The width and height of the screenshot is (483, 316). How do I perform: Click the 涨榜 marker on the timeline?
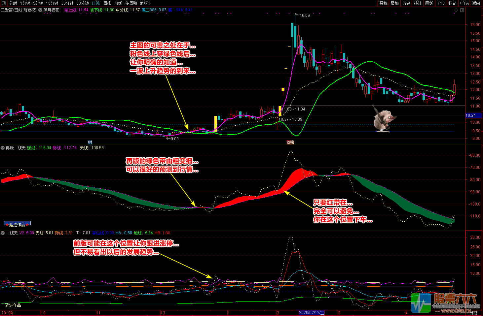click(290, 142)
